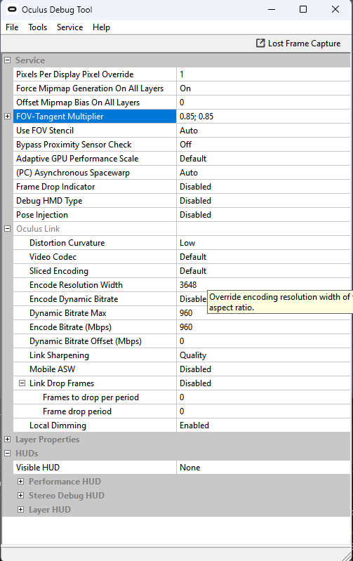Screen dimensions: 353x561
Task: Open the Tools menu
Action: point(38,27)
